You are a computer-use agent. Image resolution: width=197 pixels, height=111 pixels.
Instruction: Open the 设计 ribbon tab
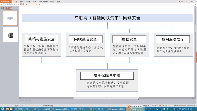[x=28, y=2]
